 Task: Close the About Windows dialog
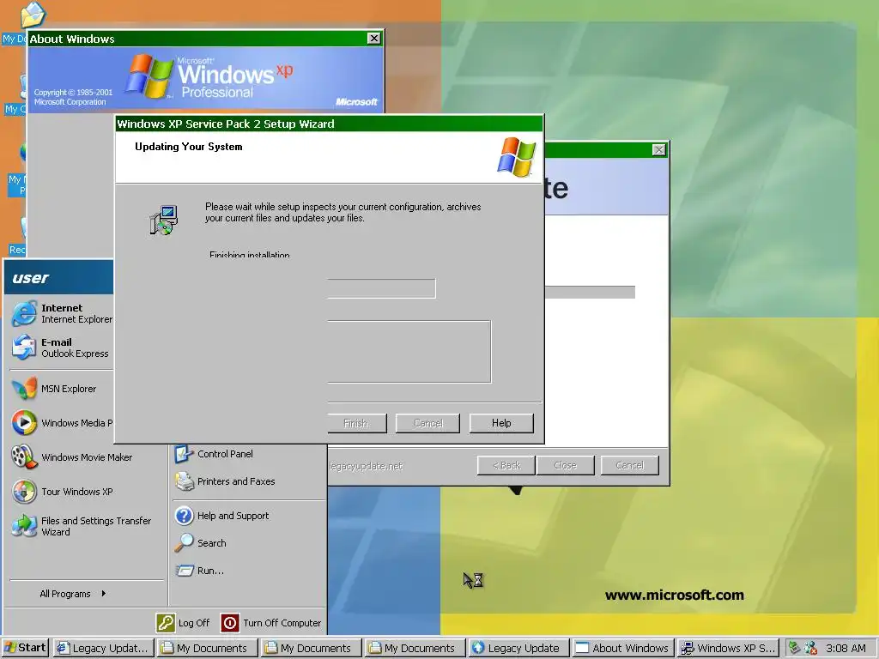pos(374,38)
